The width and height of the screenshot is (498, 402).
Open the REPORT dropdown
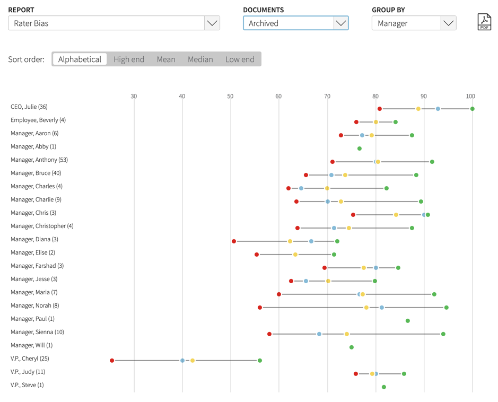tap(212, 23)
